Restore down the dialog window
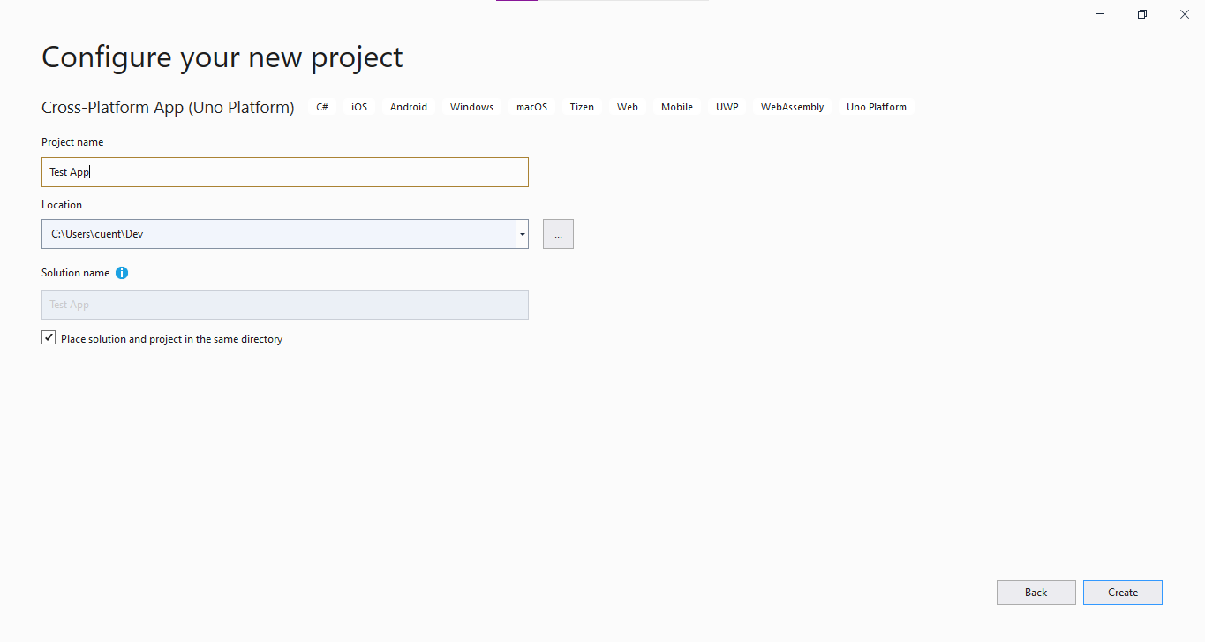Viewport: 1205px width, 642px height. (x=1142, y=14)
